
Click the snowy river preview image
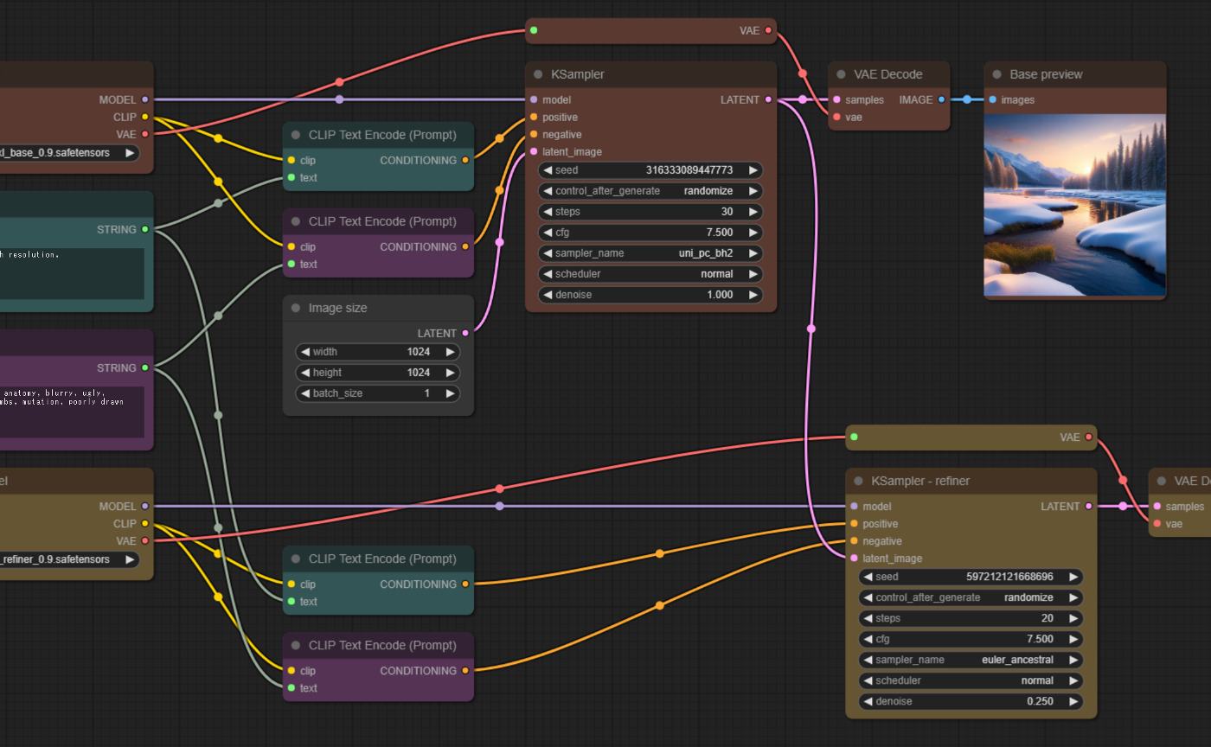(1074, 205)
